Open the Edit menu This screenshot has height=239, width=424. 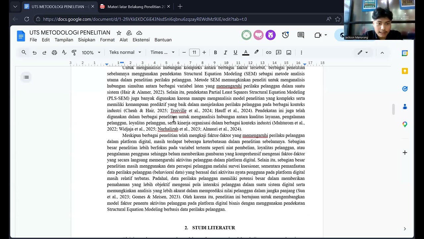(46, 40)
